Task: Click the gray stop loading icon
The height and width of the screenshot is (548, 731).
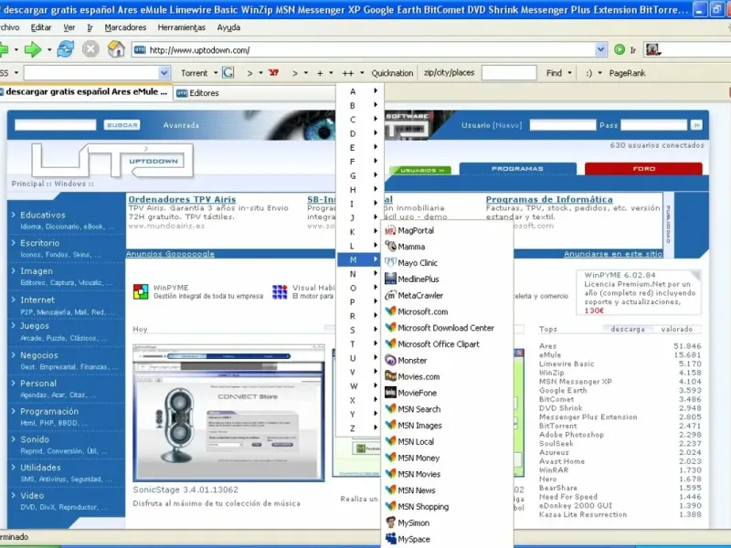Action: pyautogui.click(x=90, y=49)
